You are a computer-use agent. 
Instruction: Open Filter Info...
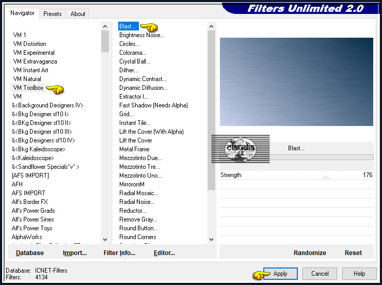click(x=119, y=253)
